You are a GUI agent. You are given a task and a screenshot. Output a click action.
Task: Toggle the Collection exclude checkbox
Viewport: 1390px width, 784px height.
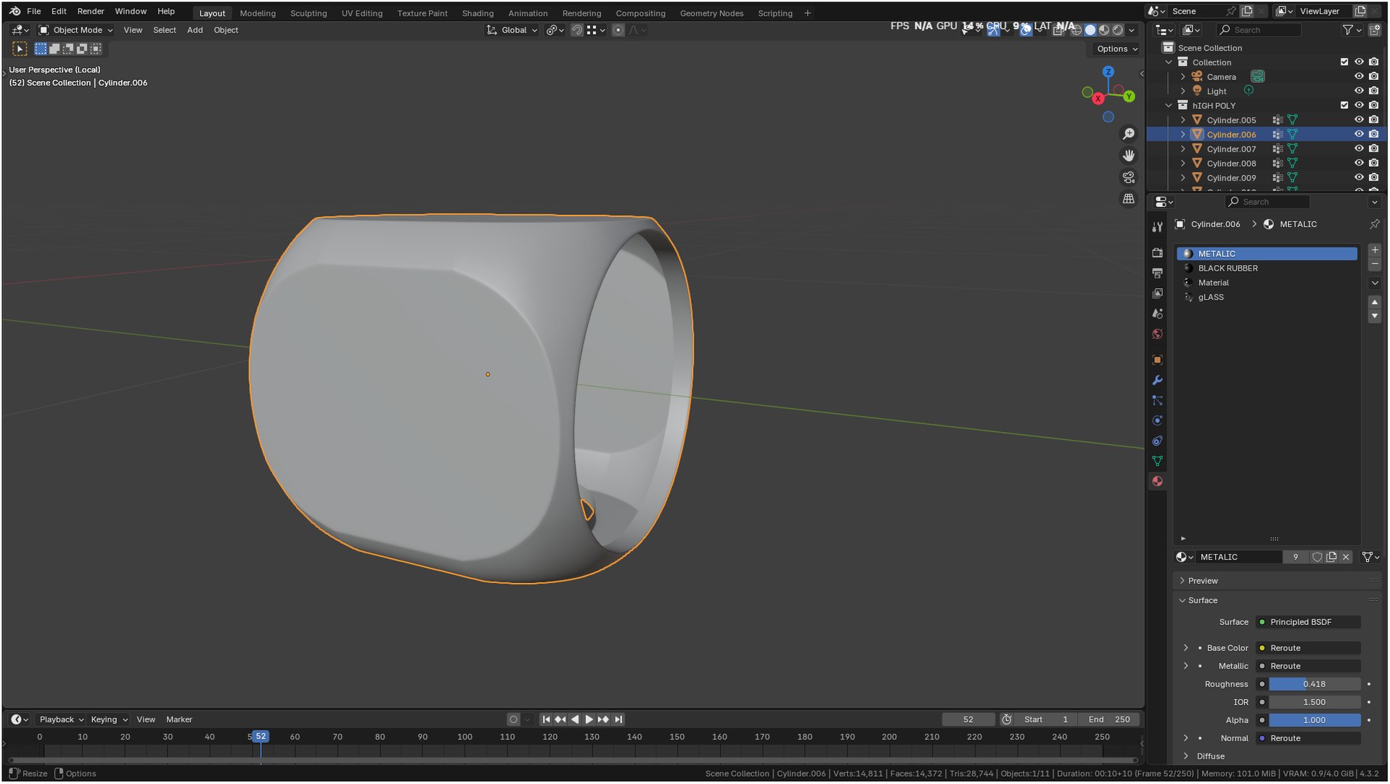(x=1344, y=62)
